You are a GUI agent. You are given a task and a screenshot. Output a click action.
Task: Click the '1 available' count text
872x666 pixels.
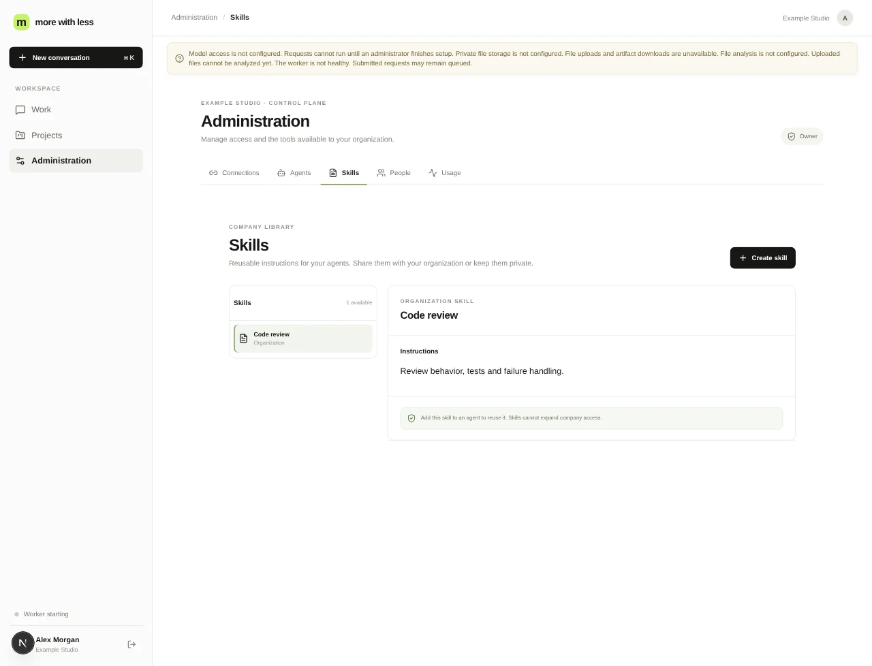pos(359,303)
